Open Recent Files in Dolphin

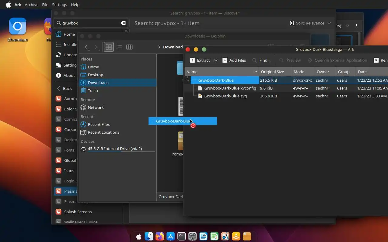coord(118,124)
